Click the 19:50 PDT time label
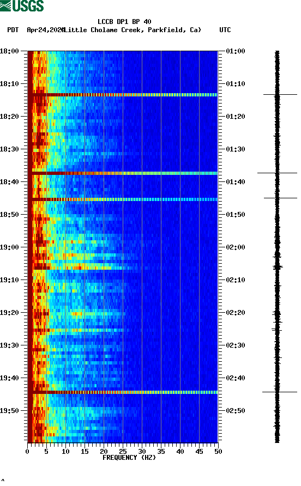Viewport: 301px width, 486px height. pyautogui.click(x=10, y=411)
